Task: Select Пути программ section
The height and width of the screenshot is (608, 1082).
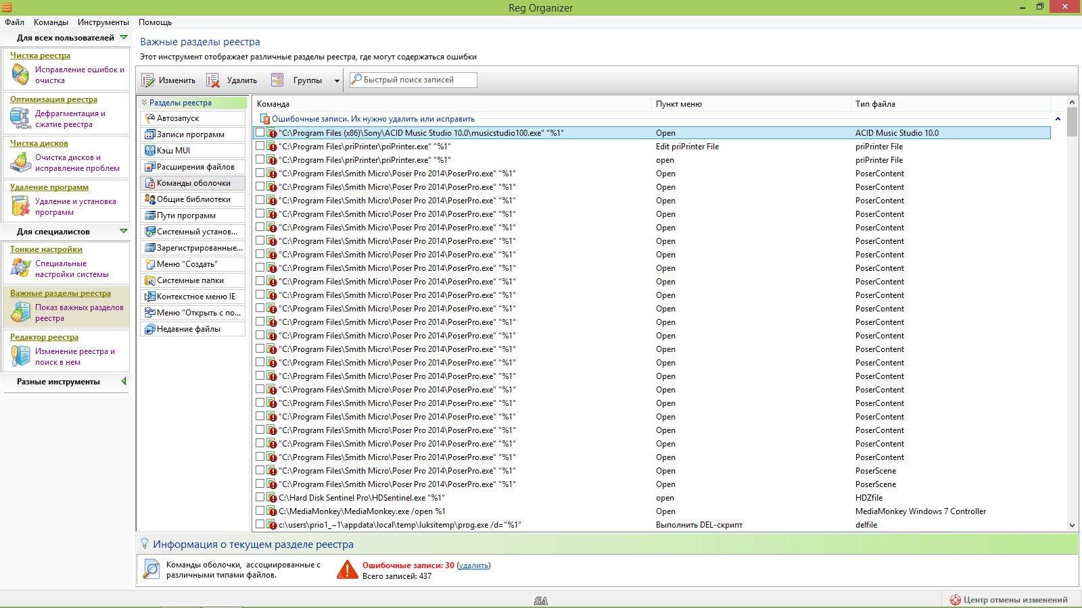Action: tap(193, 216)
